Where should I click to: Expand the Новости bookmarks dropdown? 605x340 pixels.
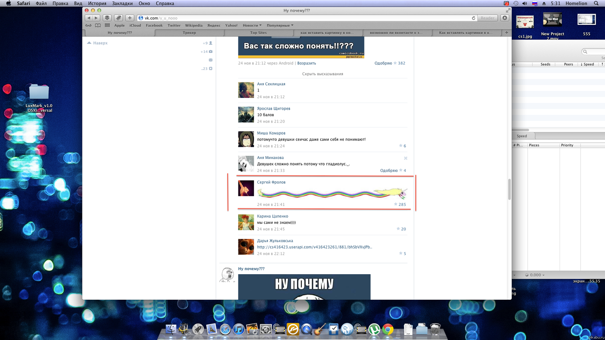coord(252,26)
